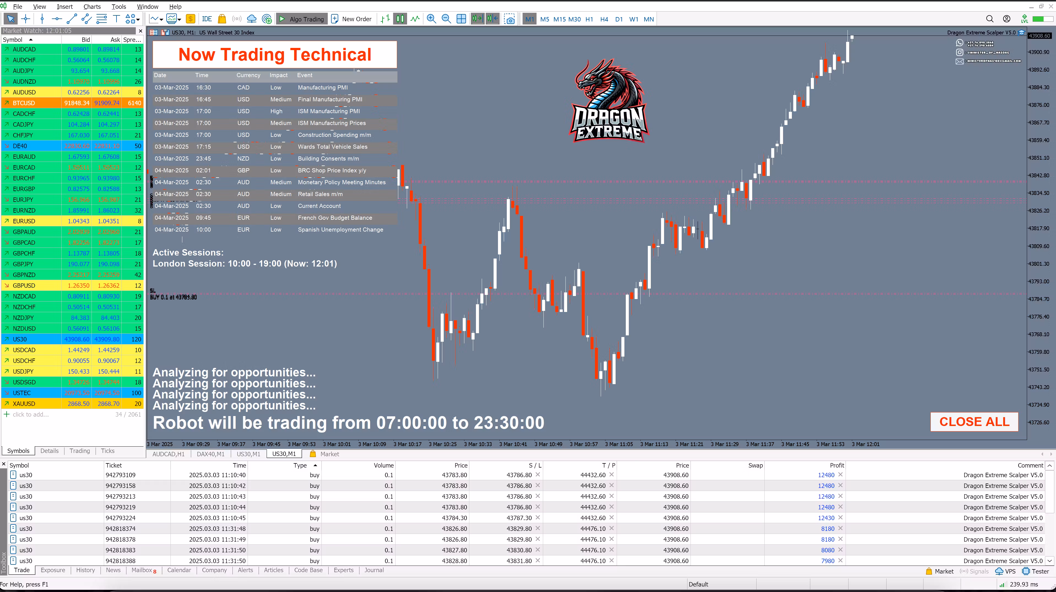Switch chart to line chart mode
The width and height of the screenshot is (1056, 592).
[415, 19]
